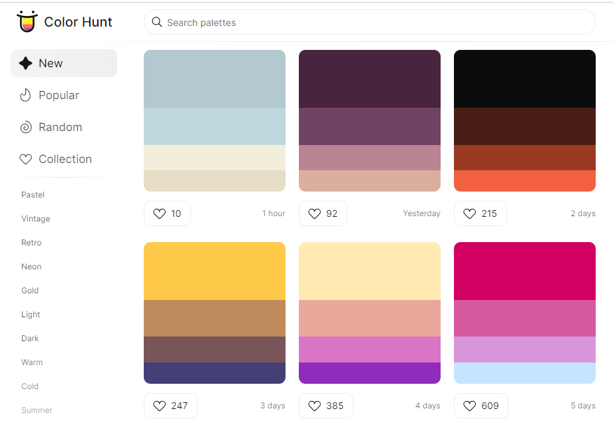The height and width of the screenshot is (427, 613).
Task: Select the light aqua blue color swatch
Action: pos(214,126)
